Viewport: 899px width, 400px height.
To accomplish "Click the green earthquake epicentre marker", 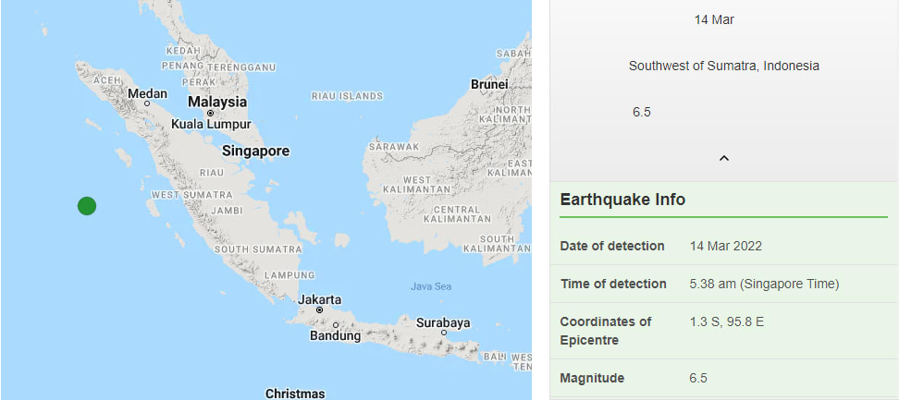I will (87, 206).
